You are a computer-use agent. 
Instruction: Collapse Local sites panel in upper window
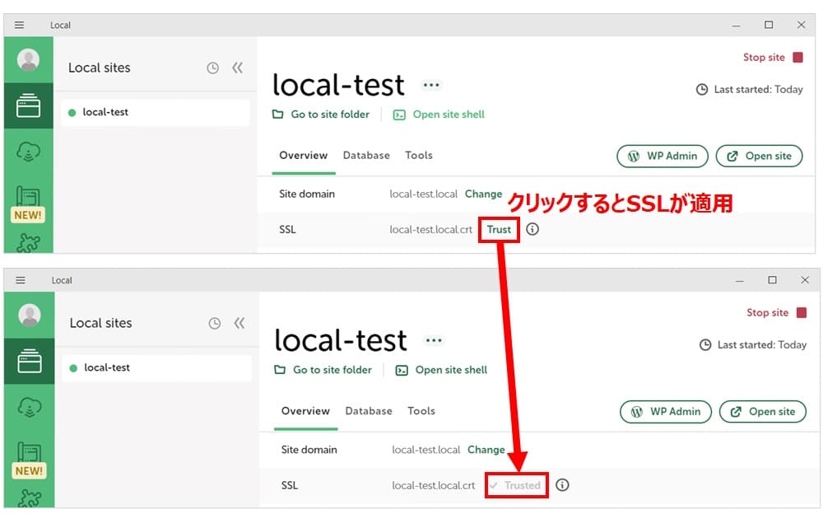(238, 68)
